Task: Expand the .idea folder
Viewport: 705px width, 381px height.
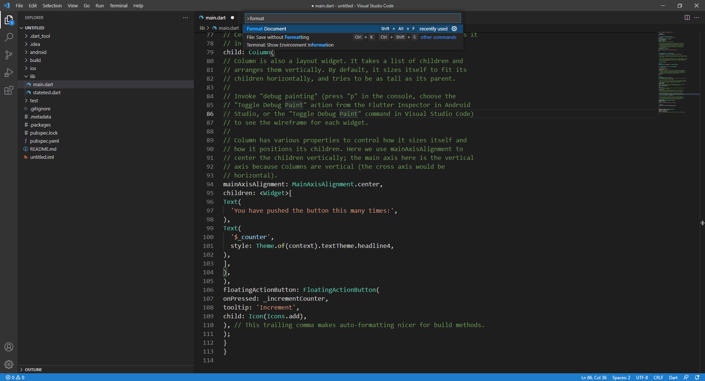Action: pos(26,44)
